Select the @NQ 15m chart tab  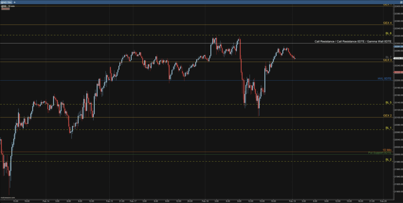pyautogui.click(x=6, y=2)
